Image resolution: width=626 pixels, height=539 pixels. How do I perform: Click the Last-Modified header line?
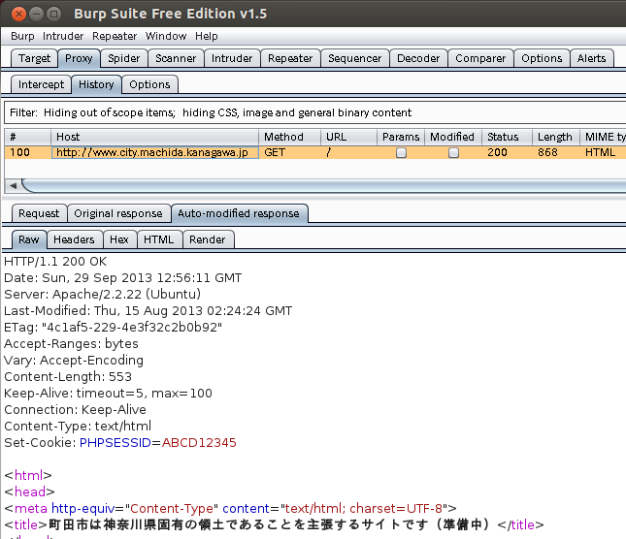(x=148, y=311)
